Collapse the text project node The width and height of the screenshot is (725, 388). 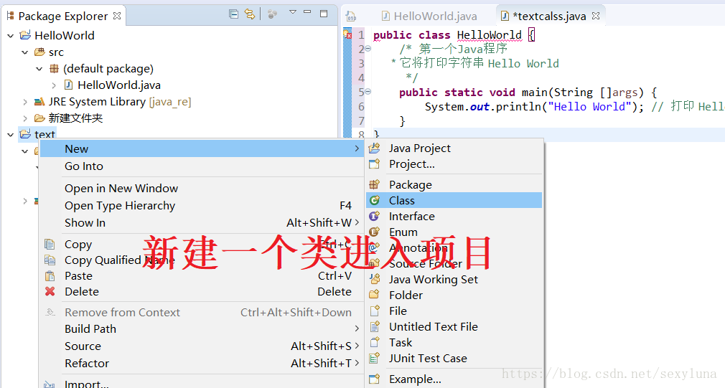click(x=11, y=135)
